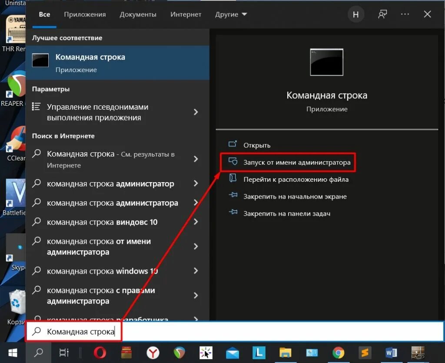The width and height of the screenshot is (445, 363).
Task: Launch Yandex Browser from the taskbar
Action: pos(153,353)
